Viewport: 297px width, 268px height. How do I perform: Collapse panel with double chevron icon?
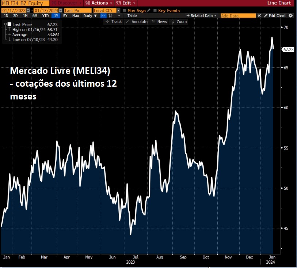(x=259, y=16)
